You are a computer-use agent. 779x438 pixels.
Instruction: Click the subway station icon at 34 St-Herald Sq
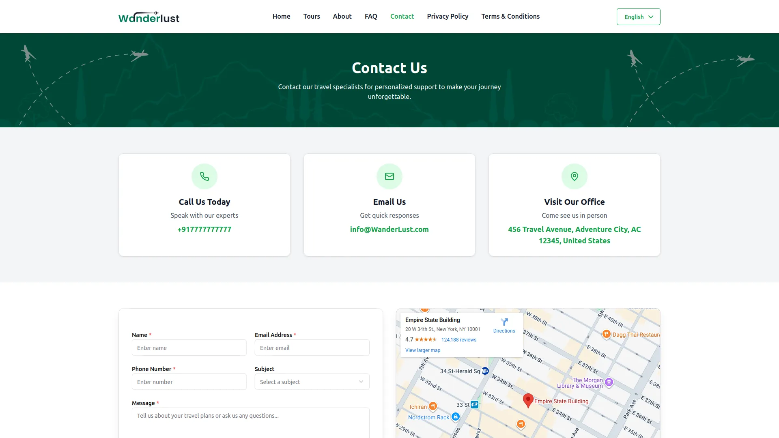(485, 370)
